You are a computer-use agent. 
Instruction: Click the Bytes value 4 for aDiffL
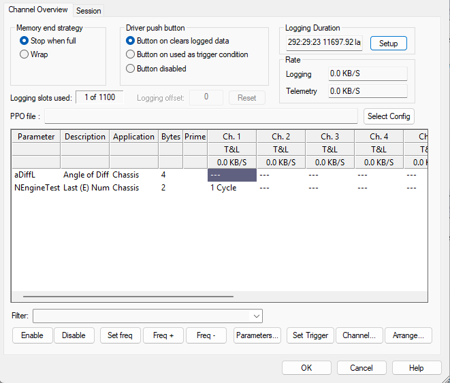click(x=171, y=175)
